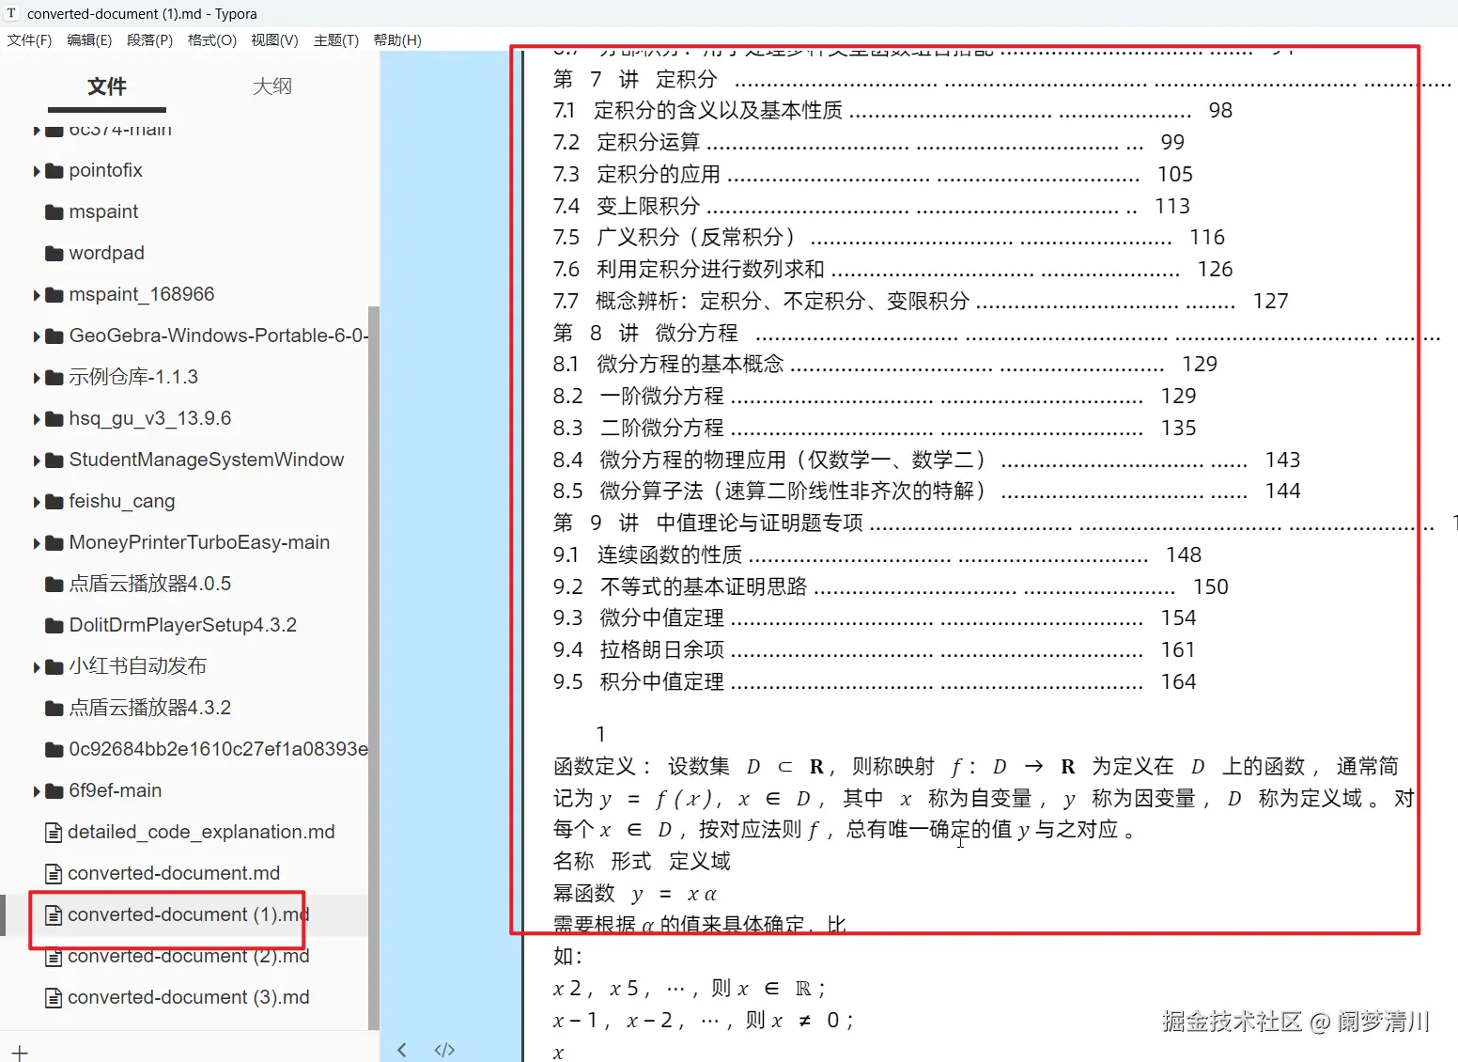Image resolution: width=1458 pixels, height=1062 pixels.
Task: Click the converted-document (3).md file icon
Action: (54, 998)
